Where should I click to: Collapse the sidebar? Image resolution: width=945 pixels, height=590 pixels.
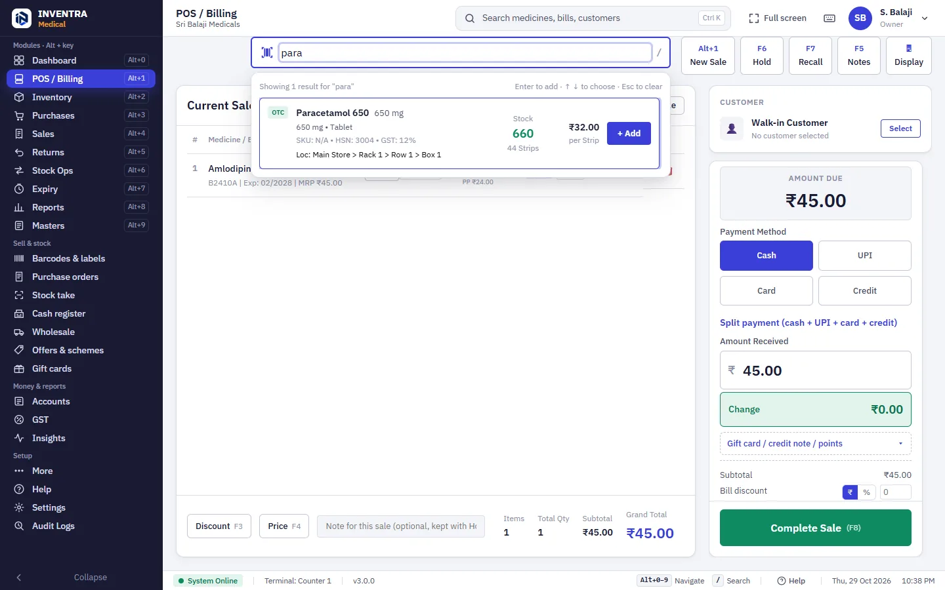tap(81, 577)
